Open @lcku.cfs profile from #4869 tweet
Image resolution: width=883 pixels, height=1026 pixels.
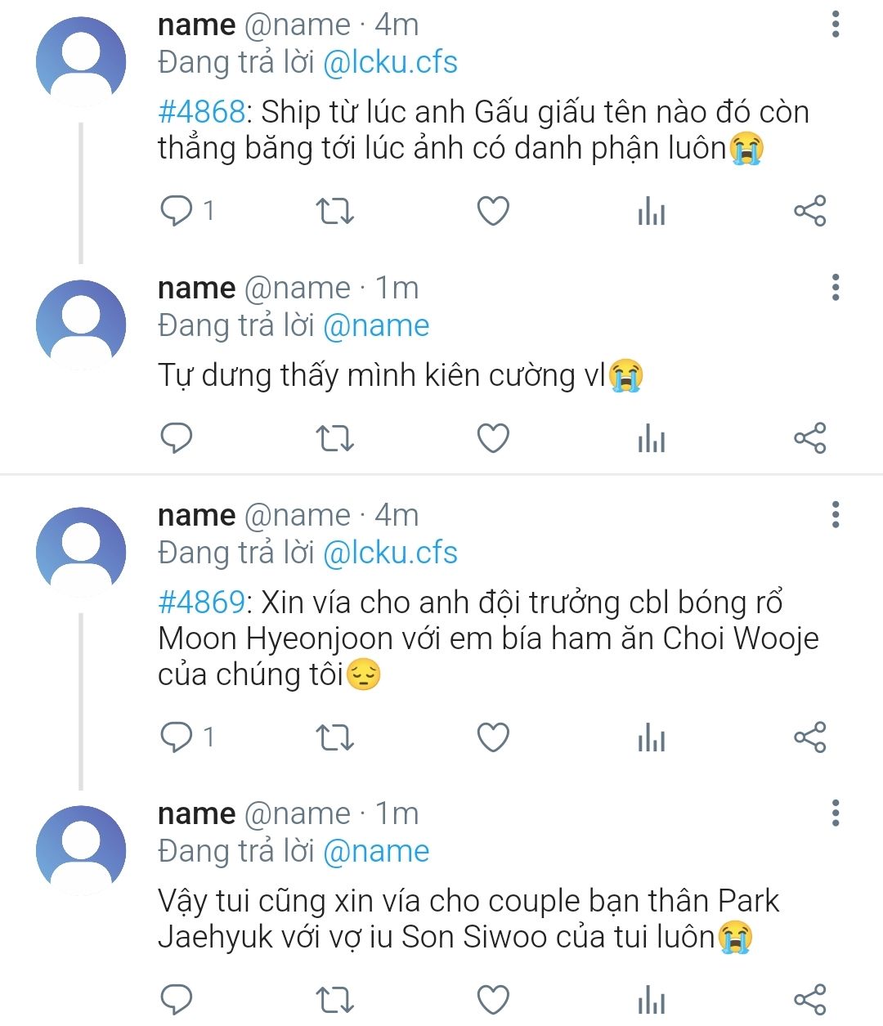coord(390,553)
